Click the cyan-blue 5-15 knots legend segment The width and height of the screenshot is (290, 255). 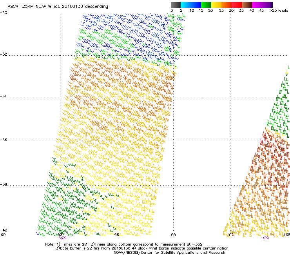(191, 5)
